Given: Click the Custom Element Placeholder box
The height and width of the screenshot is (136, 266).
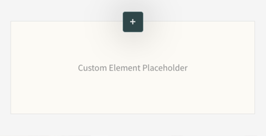Looking at the screenshot, I should tap(133, 67).
